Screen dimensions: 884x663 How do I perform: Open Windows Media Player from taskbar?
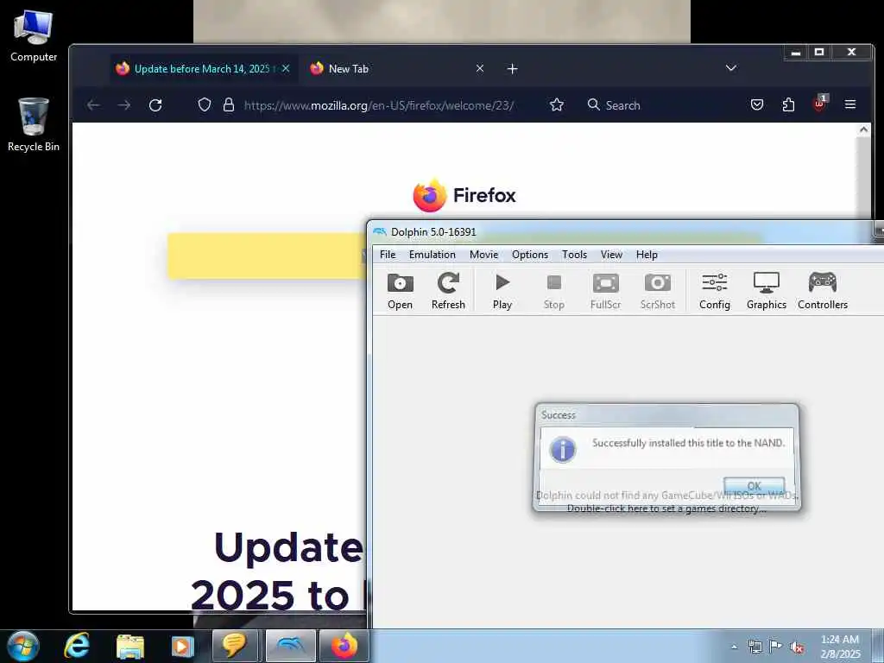click(x=182, y=646)
